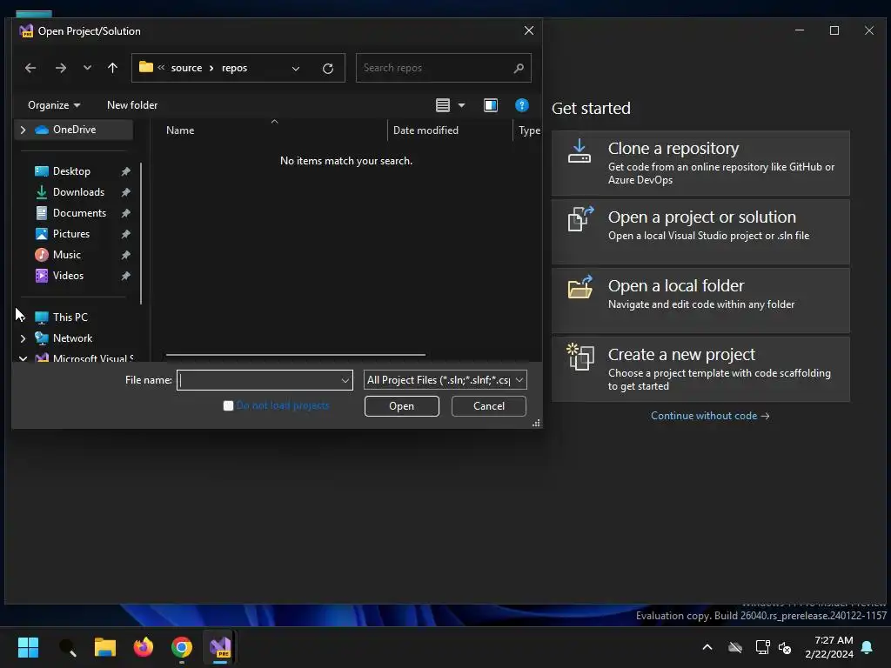Image resolution: width=891 pixels, height=668 pixels.
Task: Open the notifications bell
Action: tap(868, 647)
